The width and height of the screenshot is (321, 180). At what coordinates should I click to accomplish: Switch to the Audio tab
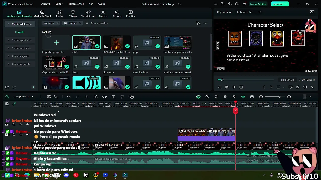click(x=59, y=14)
